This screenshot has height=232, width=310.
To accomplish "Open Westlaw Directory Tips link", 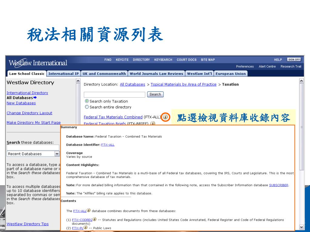I will (28, 224).
